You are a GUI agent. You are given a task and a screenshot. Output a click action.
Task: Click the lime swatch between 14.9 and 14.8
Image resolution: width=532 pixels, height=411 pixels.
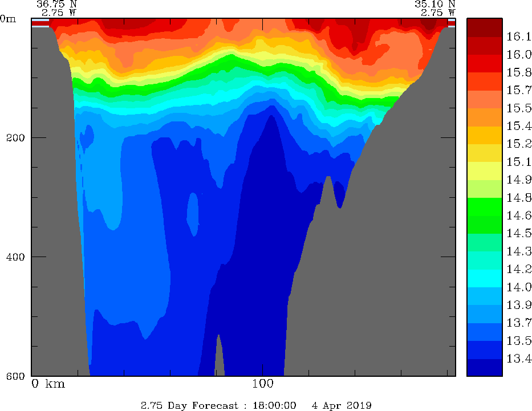click(x=485, y=189)
